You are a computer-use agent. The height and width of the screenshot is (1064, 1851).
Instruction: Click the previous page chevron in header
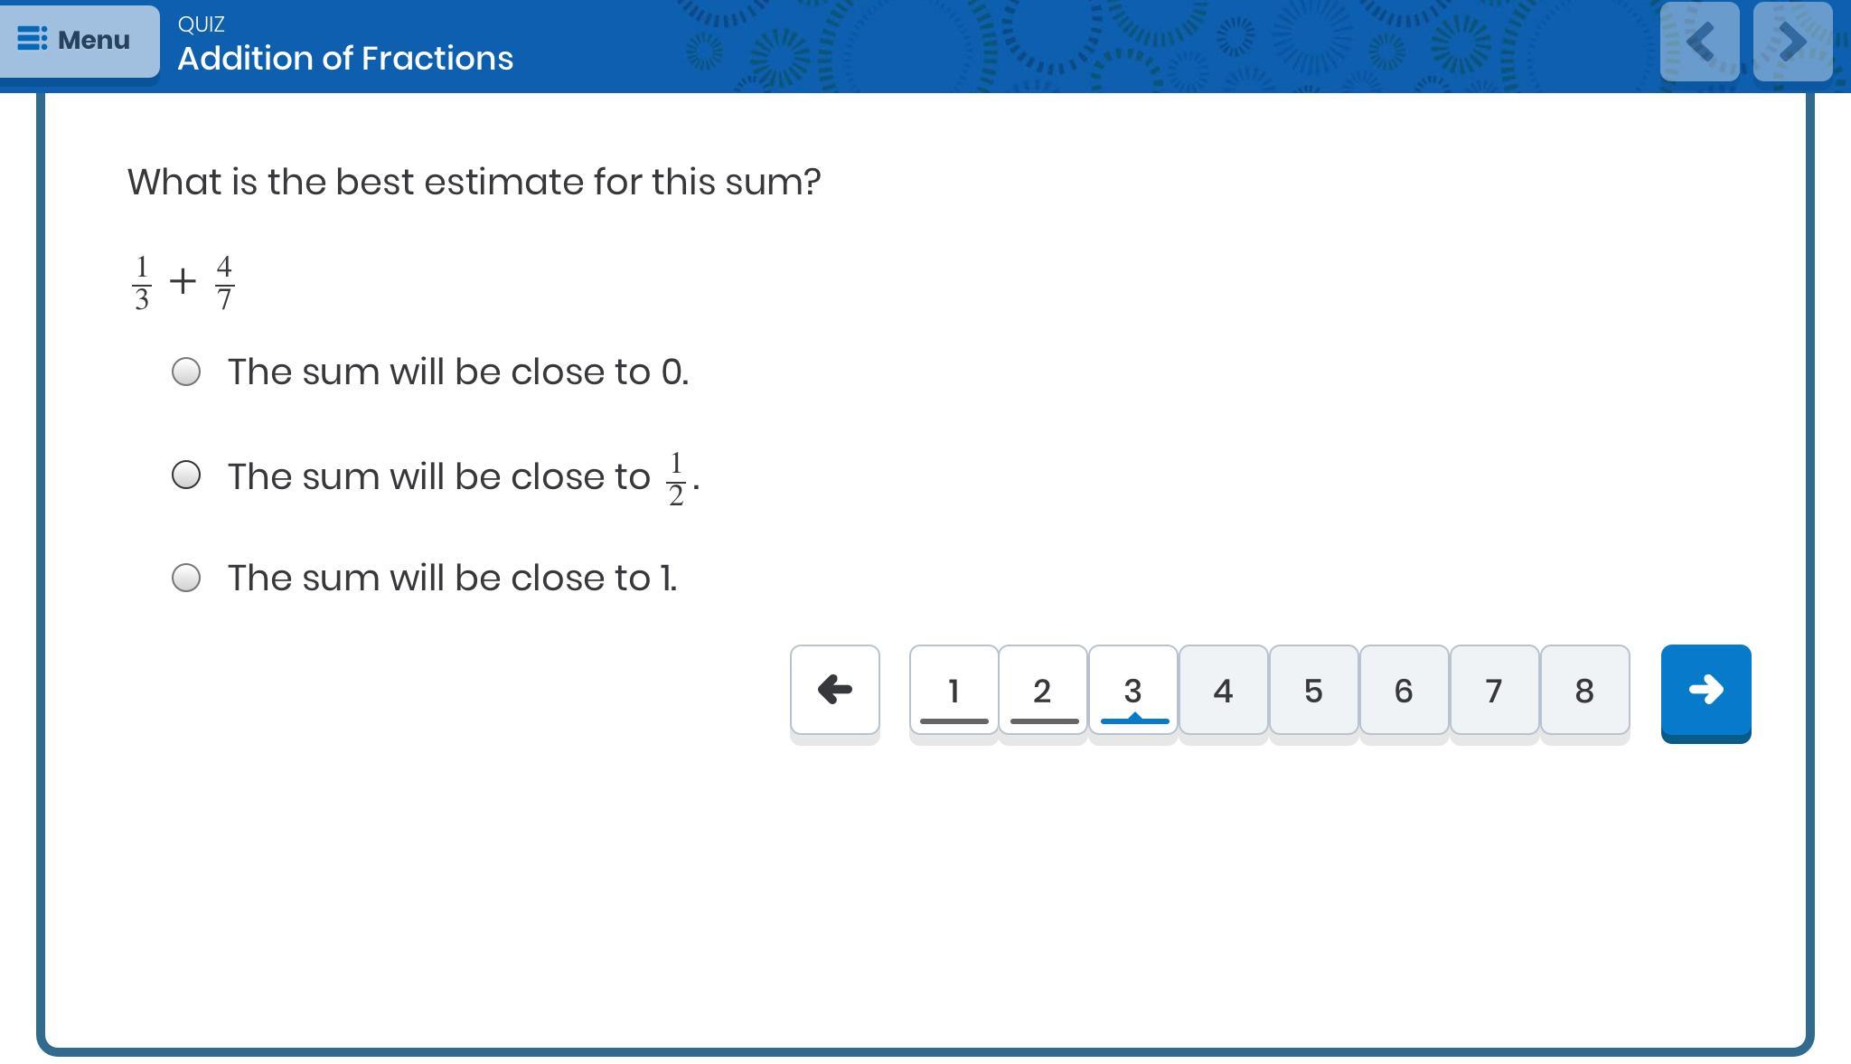point(1699,42)
